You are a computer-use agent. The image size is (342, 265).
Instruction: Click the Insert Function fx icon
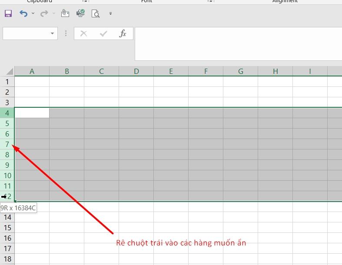[123, 33]
